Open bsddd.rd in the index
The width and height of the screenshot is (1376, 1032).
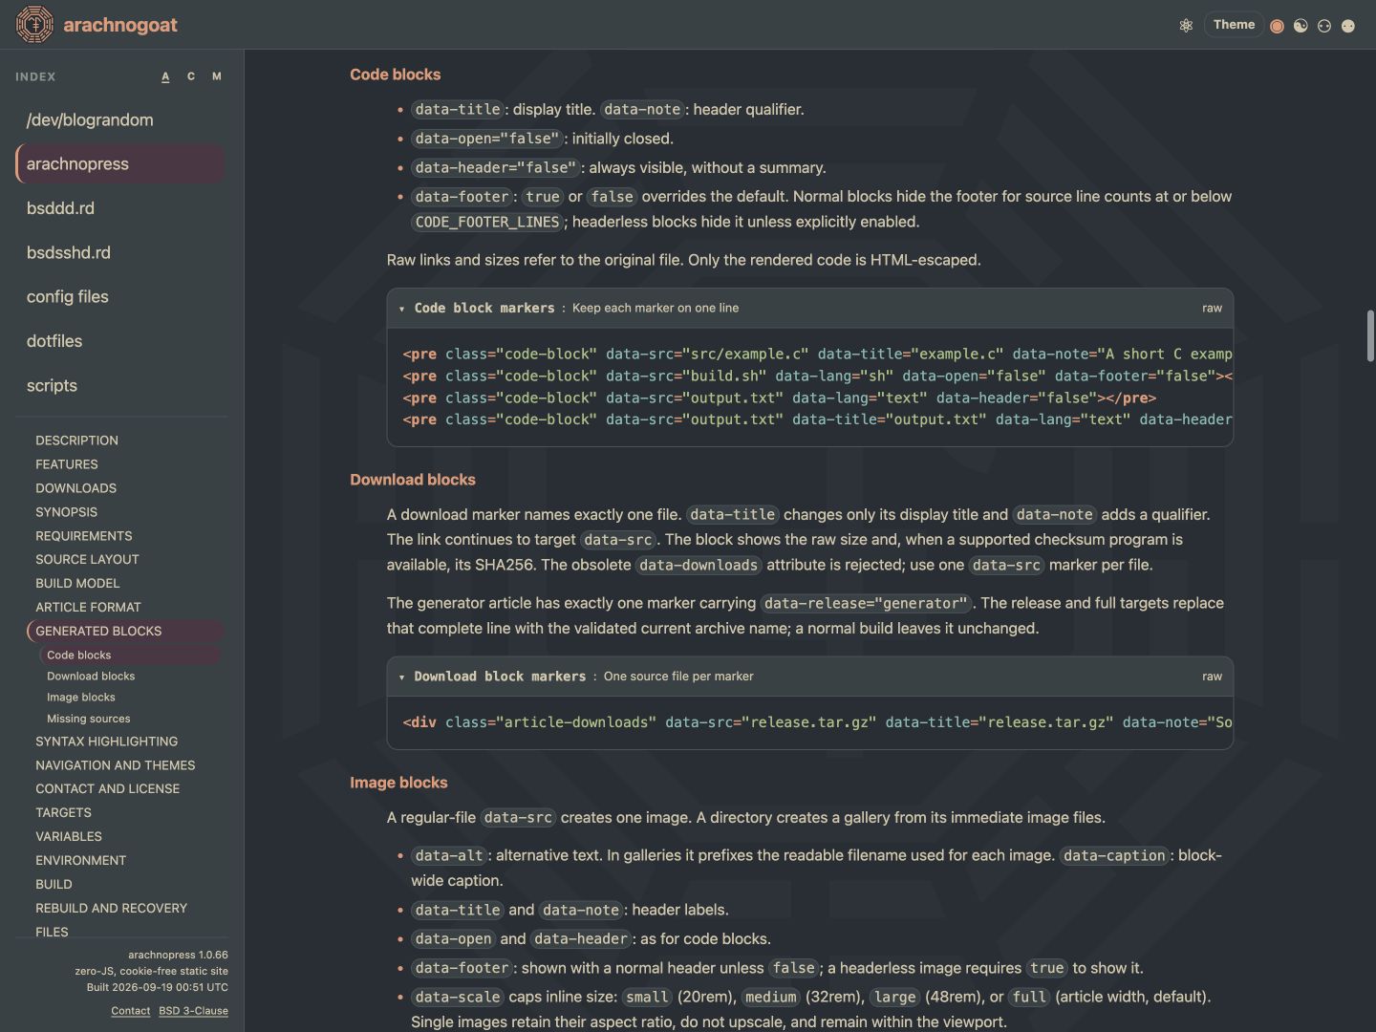120,207
